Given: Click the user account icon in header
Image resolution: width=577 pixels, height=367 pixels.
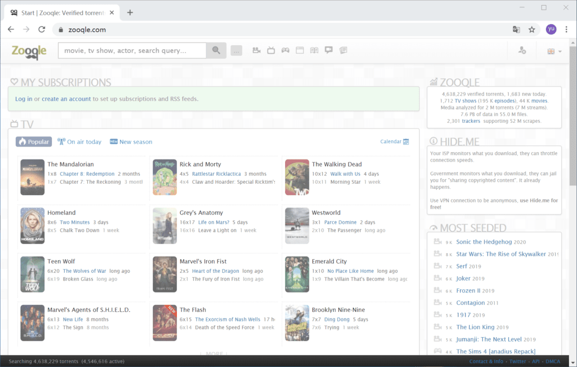Looking at the screenshot, I should [x=522, y=51].
